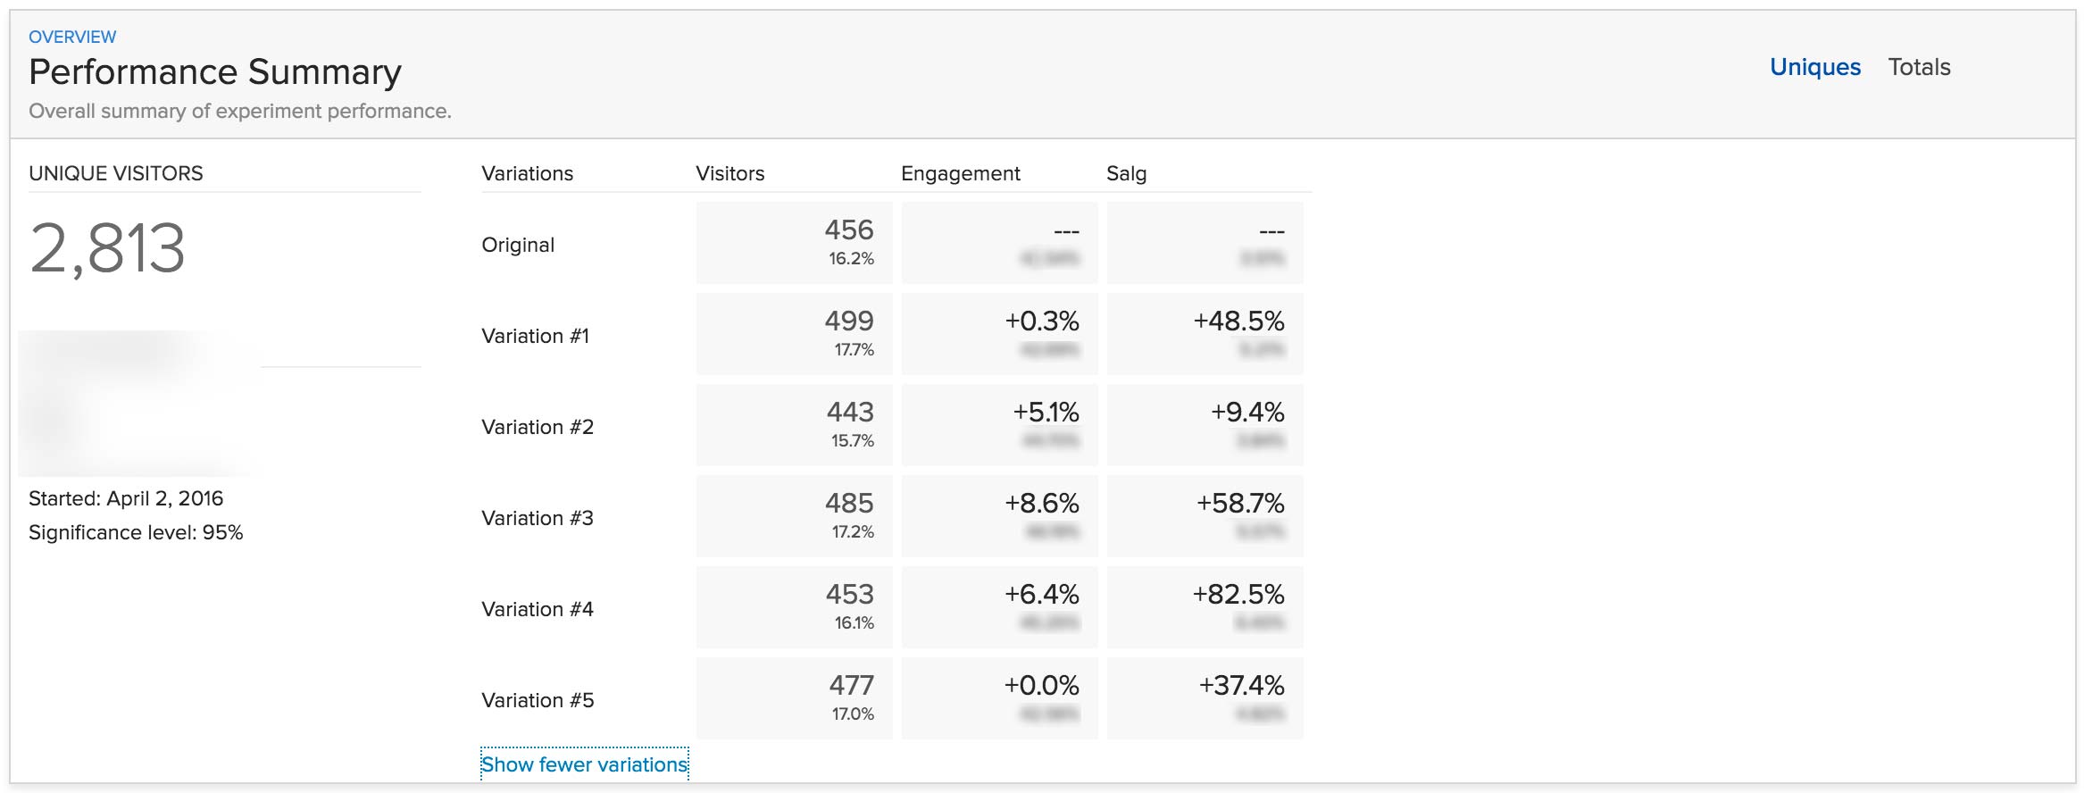2084x793 pixels.
Task: Click Variation #1 visitors cell showing 499
Action: 795,334
